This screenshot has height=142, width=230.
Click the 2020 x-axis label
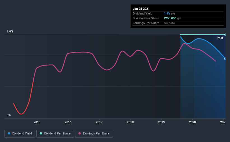tap(192, 122)
